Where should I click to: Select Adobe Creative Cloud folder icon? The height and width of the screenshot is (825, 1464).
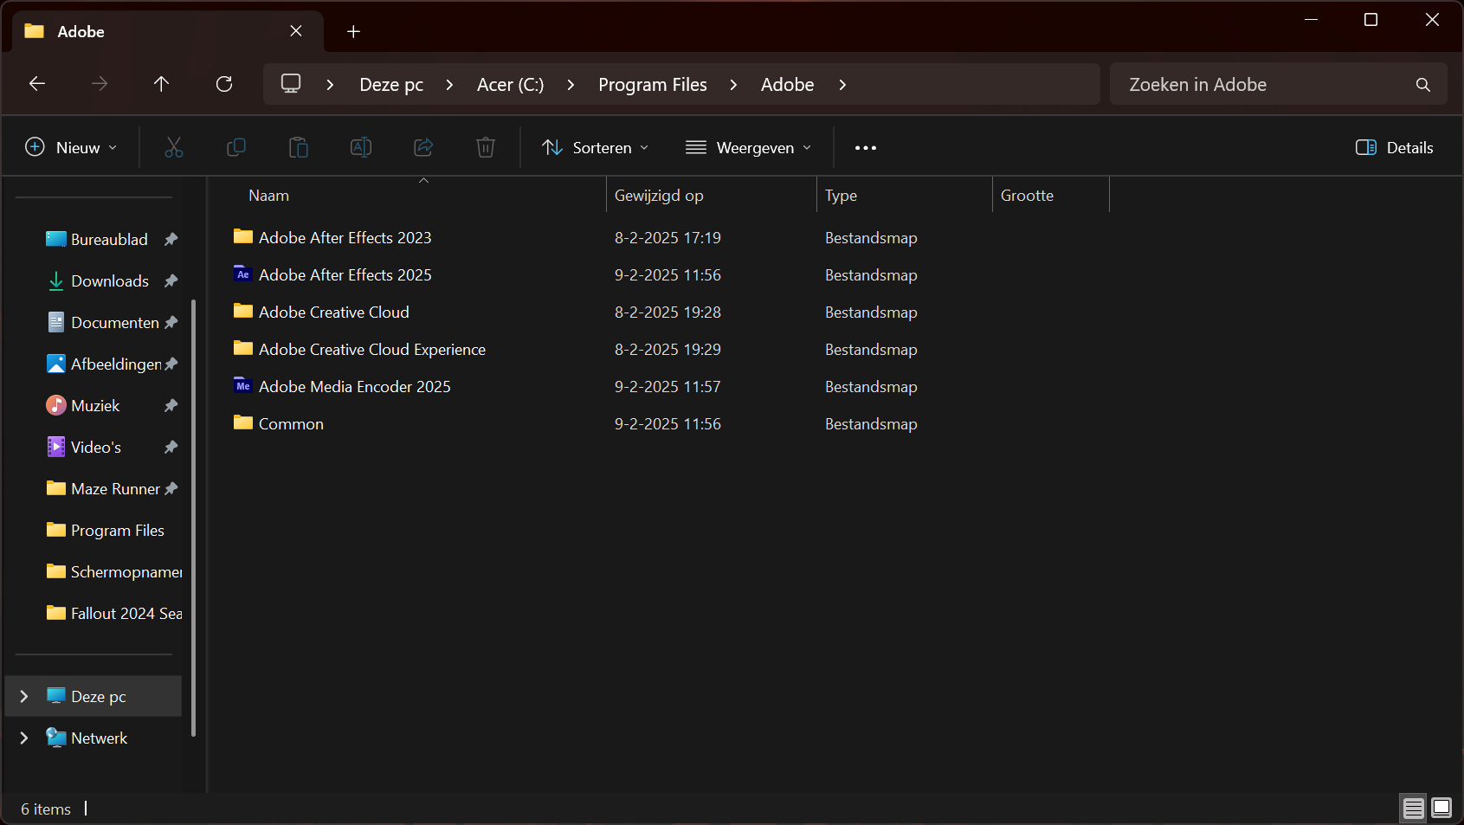(x=243, y=312)
